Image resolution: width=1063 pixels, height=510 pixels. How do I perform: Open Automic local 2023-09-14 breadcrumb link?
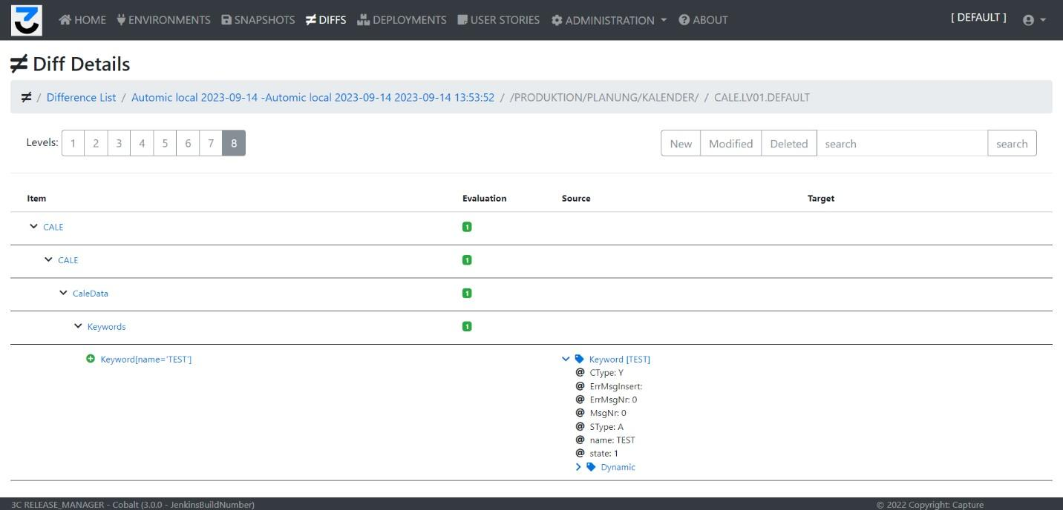click(x=313, y=97)
